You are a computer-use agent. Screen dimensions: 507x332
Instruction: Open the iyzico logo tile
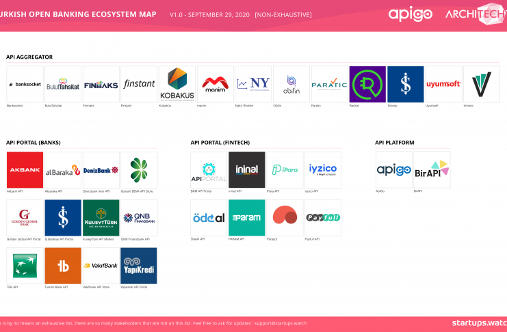(x=323, y=170)
